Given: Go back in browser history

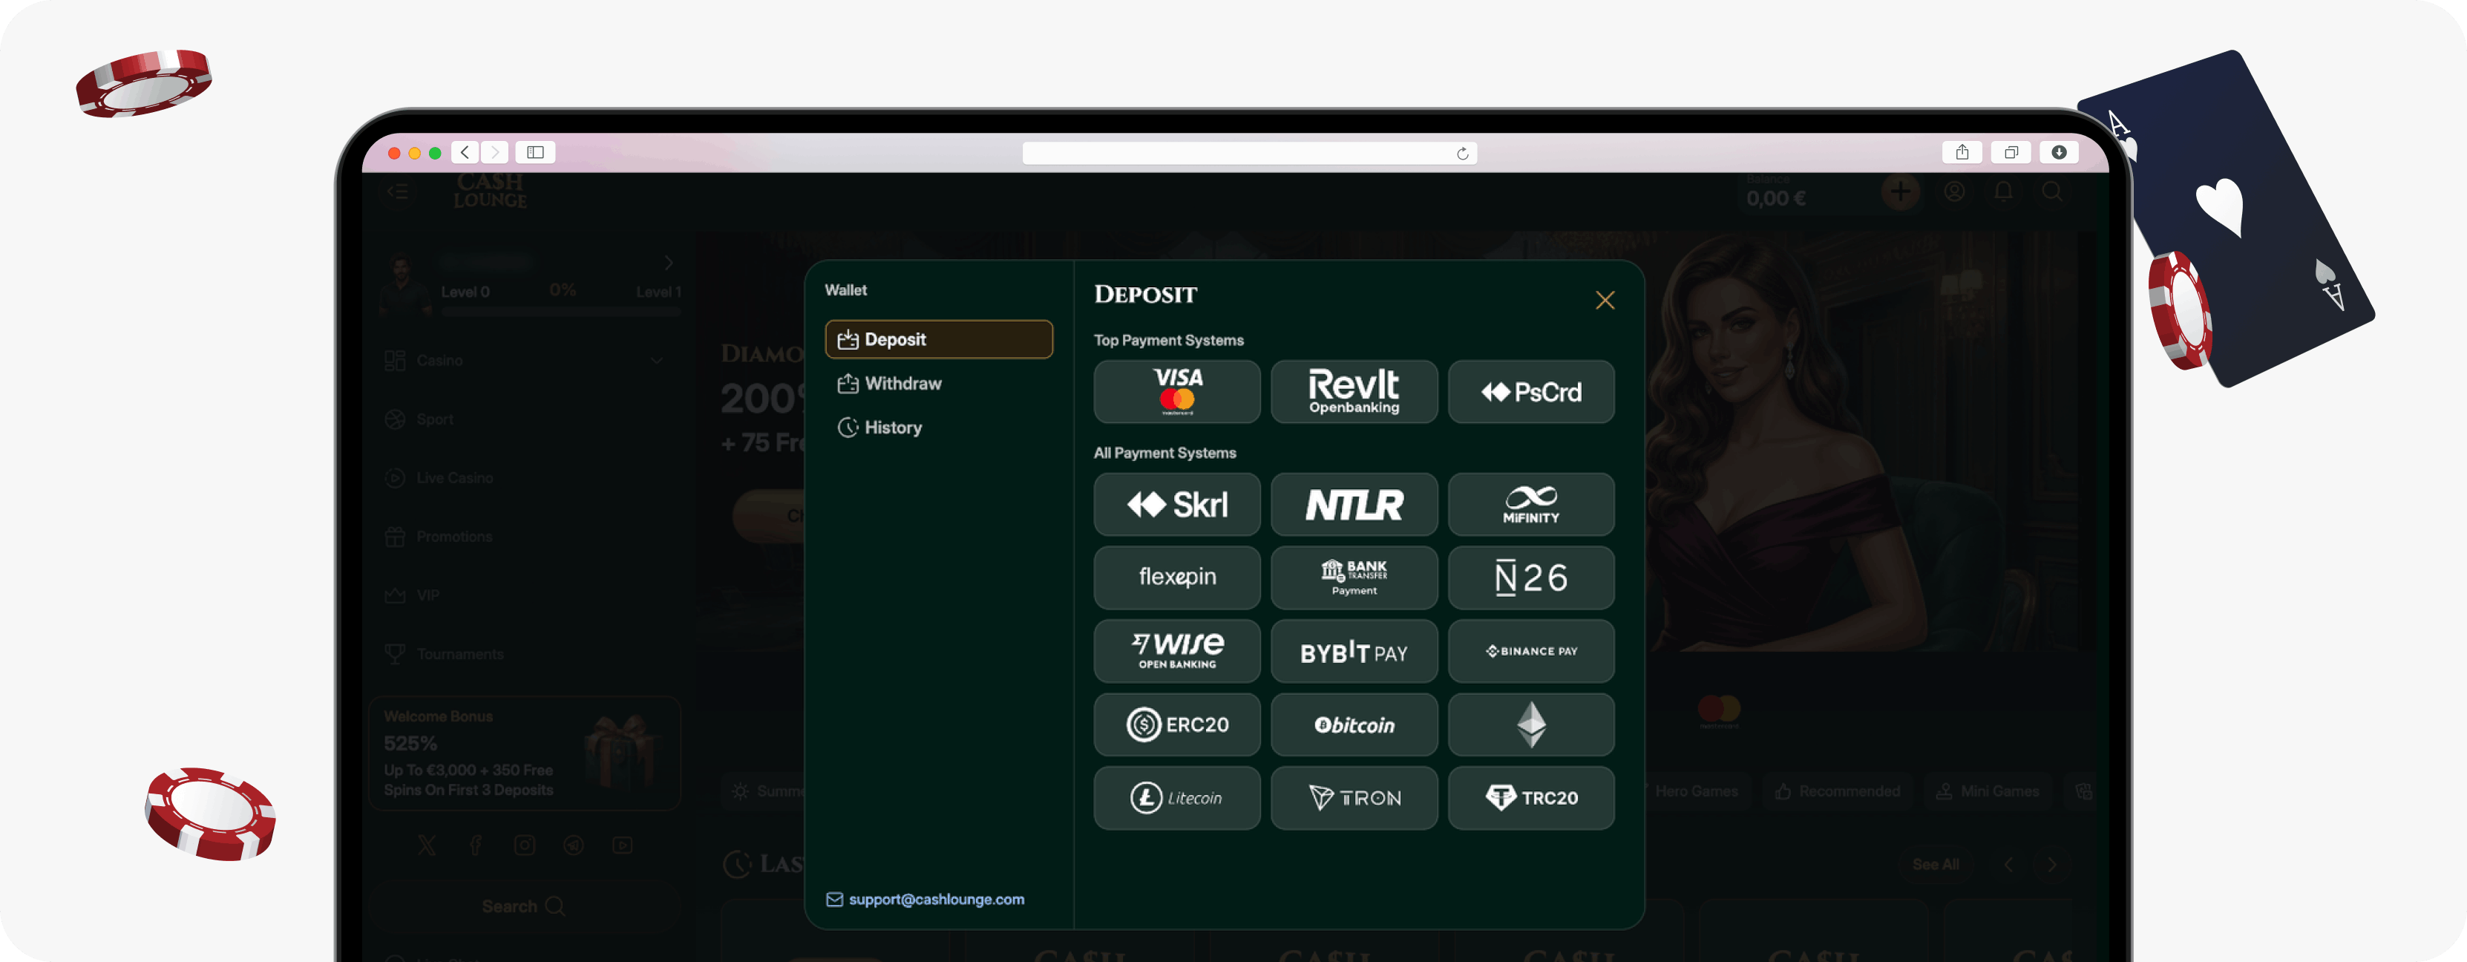Looking at the screenshot, I should [x=465, y=152].
